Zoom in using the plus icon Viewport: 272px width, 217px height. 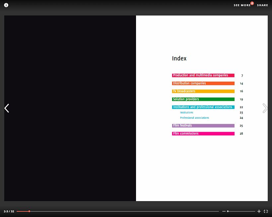point(259,211)
